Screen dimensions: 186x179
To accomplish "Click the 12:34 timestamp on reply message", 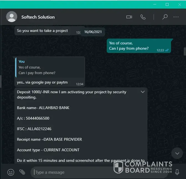I will coord(80,84).
